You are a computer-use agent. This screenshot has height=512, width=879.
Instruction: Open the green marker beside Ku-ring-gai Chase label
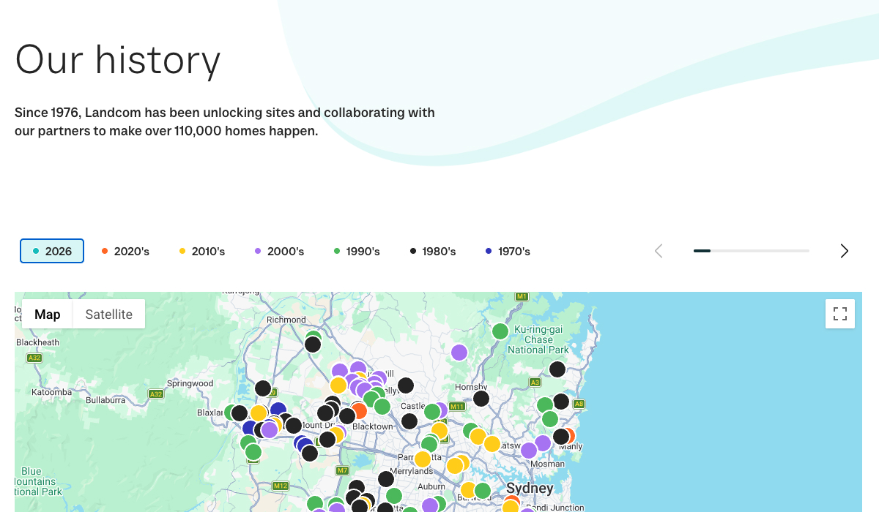click(x=500, y=331)
